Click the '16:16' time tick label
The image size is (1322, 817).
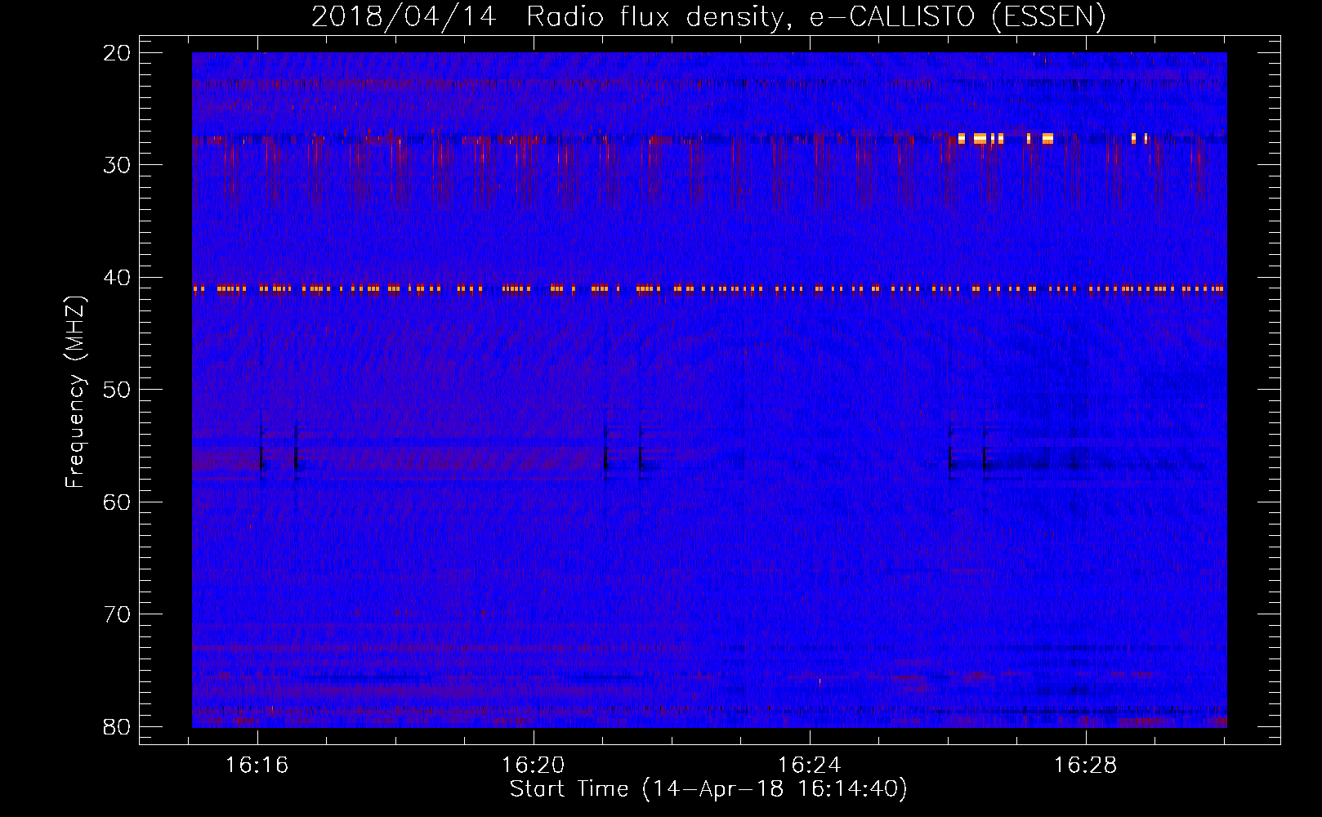tap(257, 766)
